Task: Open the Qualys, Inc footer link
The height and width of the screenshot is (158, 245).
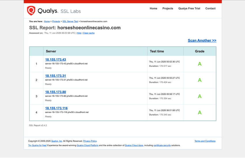Action: pos(56,141)
